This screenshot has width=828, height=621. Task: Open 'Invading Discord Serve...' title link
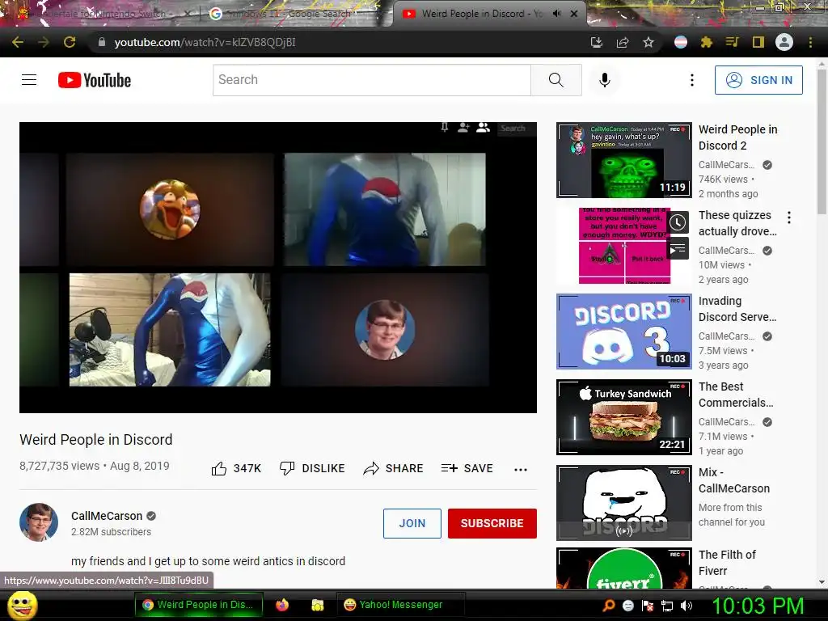click(x=737, y=309)
